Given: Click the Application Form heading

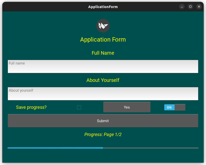Looking at the screenshot, I should click(x=103, y=40).
